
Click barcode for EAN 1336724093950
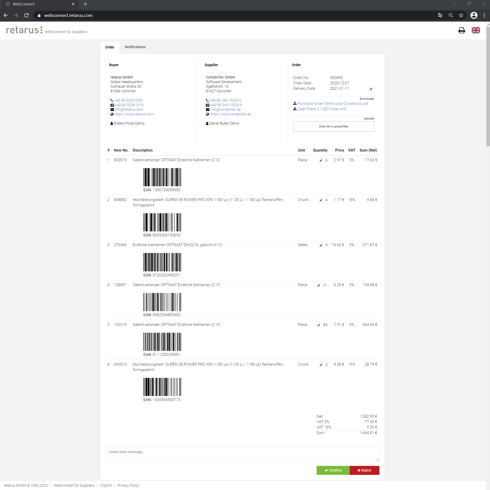[x=162, y=177]
